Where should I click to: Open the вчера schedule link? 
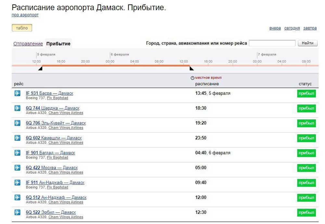pos(275,28)
